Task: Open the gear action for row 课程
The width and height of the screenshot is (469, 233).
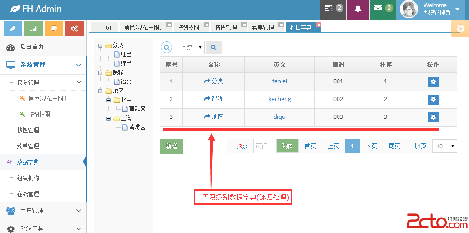Action: [433, 99]
